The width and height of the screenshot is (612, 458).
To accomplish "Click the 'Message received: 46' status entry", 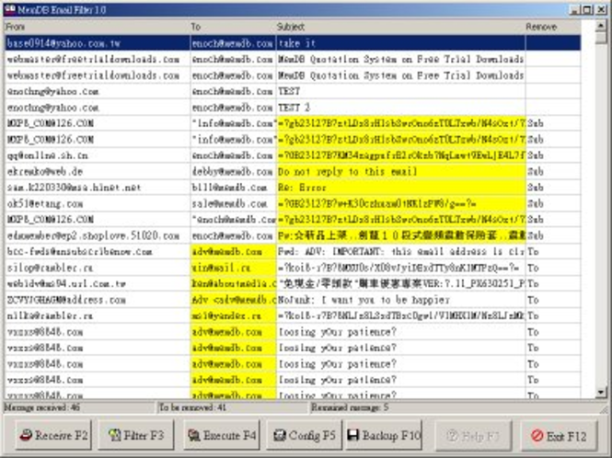I will click(79, 407).
